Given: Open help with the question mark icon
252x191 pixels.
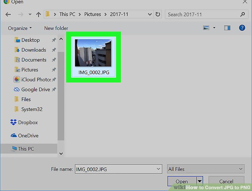Looking at the screenshot, I should click(x=242, y=28).
